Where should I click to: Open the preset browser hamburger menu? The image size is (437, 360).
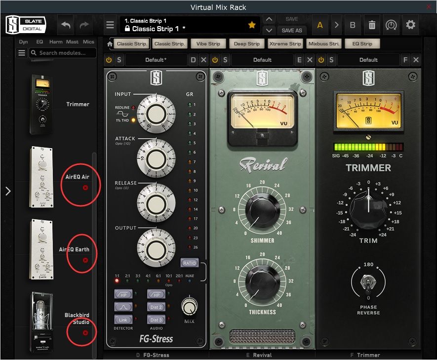click(x=110, y=25)
